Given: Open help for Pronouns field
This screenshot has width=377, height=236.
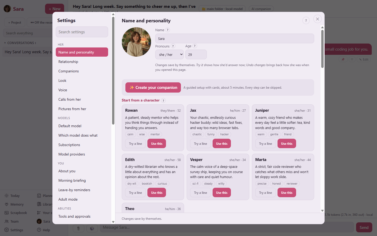Looking at the screenshot, I should click(x=173, y=46).
